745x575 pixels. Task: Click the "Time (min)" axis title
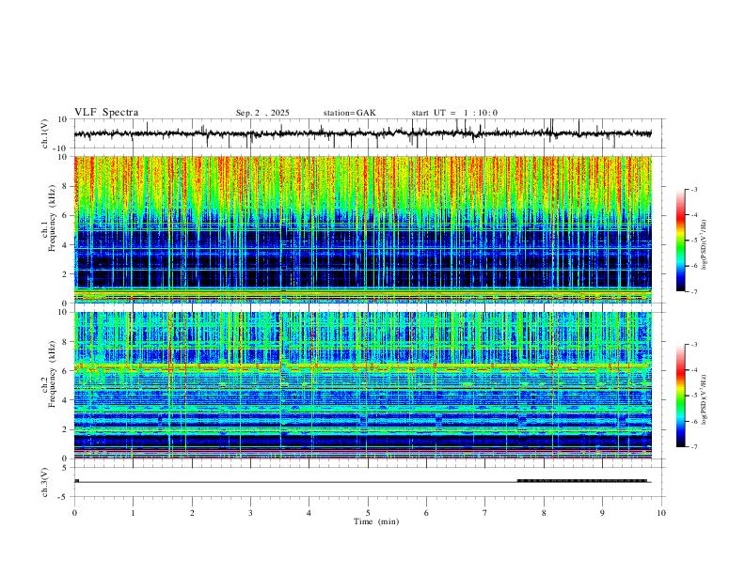(x=376, y=521)
